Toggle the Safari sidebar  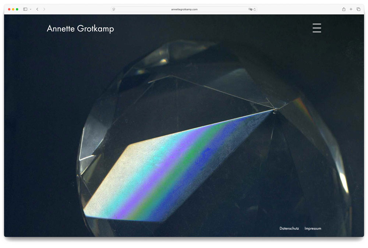coord(25,9)
